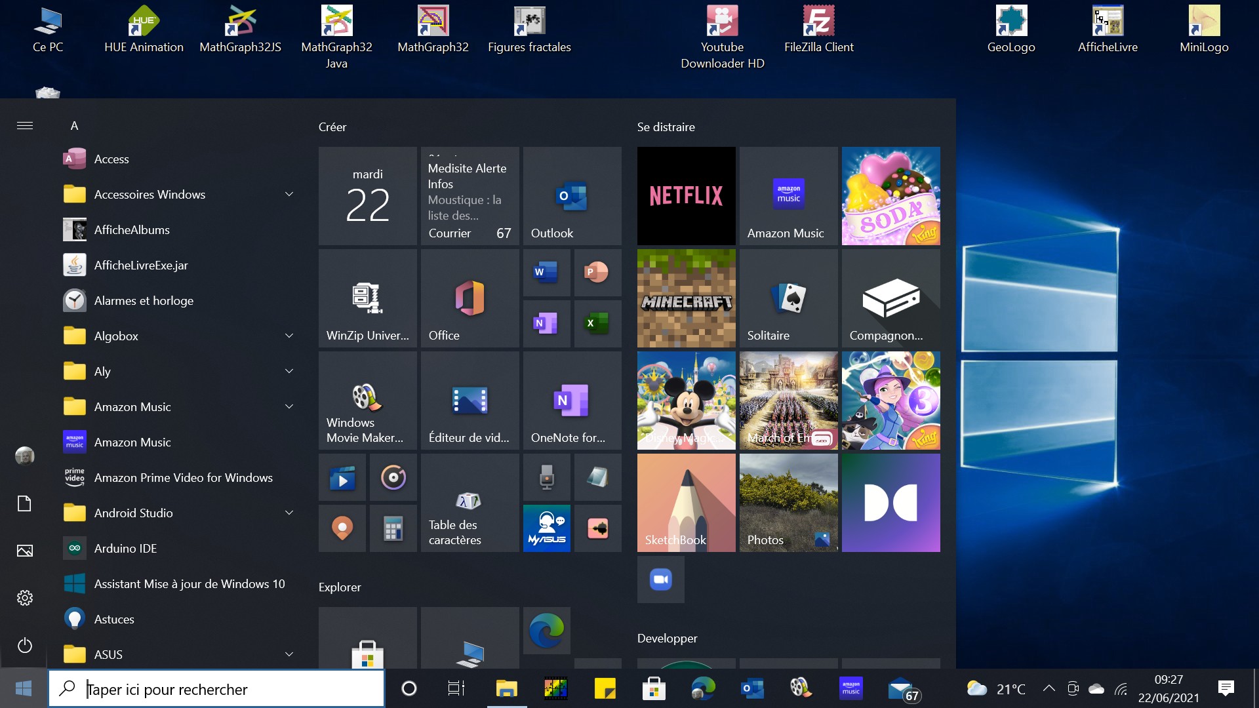Expand the Android Studio folder
This screenshot has width=1259, height=708.
(289, 513)
